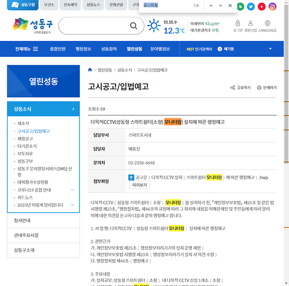This screenshot has height=286, width=289.
Task: Open the Instagram icon
Action: coord(272,7)
